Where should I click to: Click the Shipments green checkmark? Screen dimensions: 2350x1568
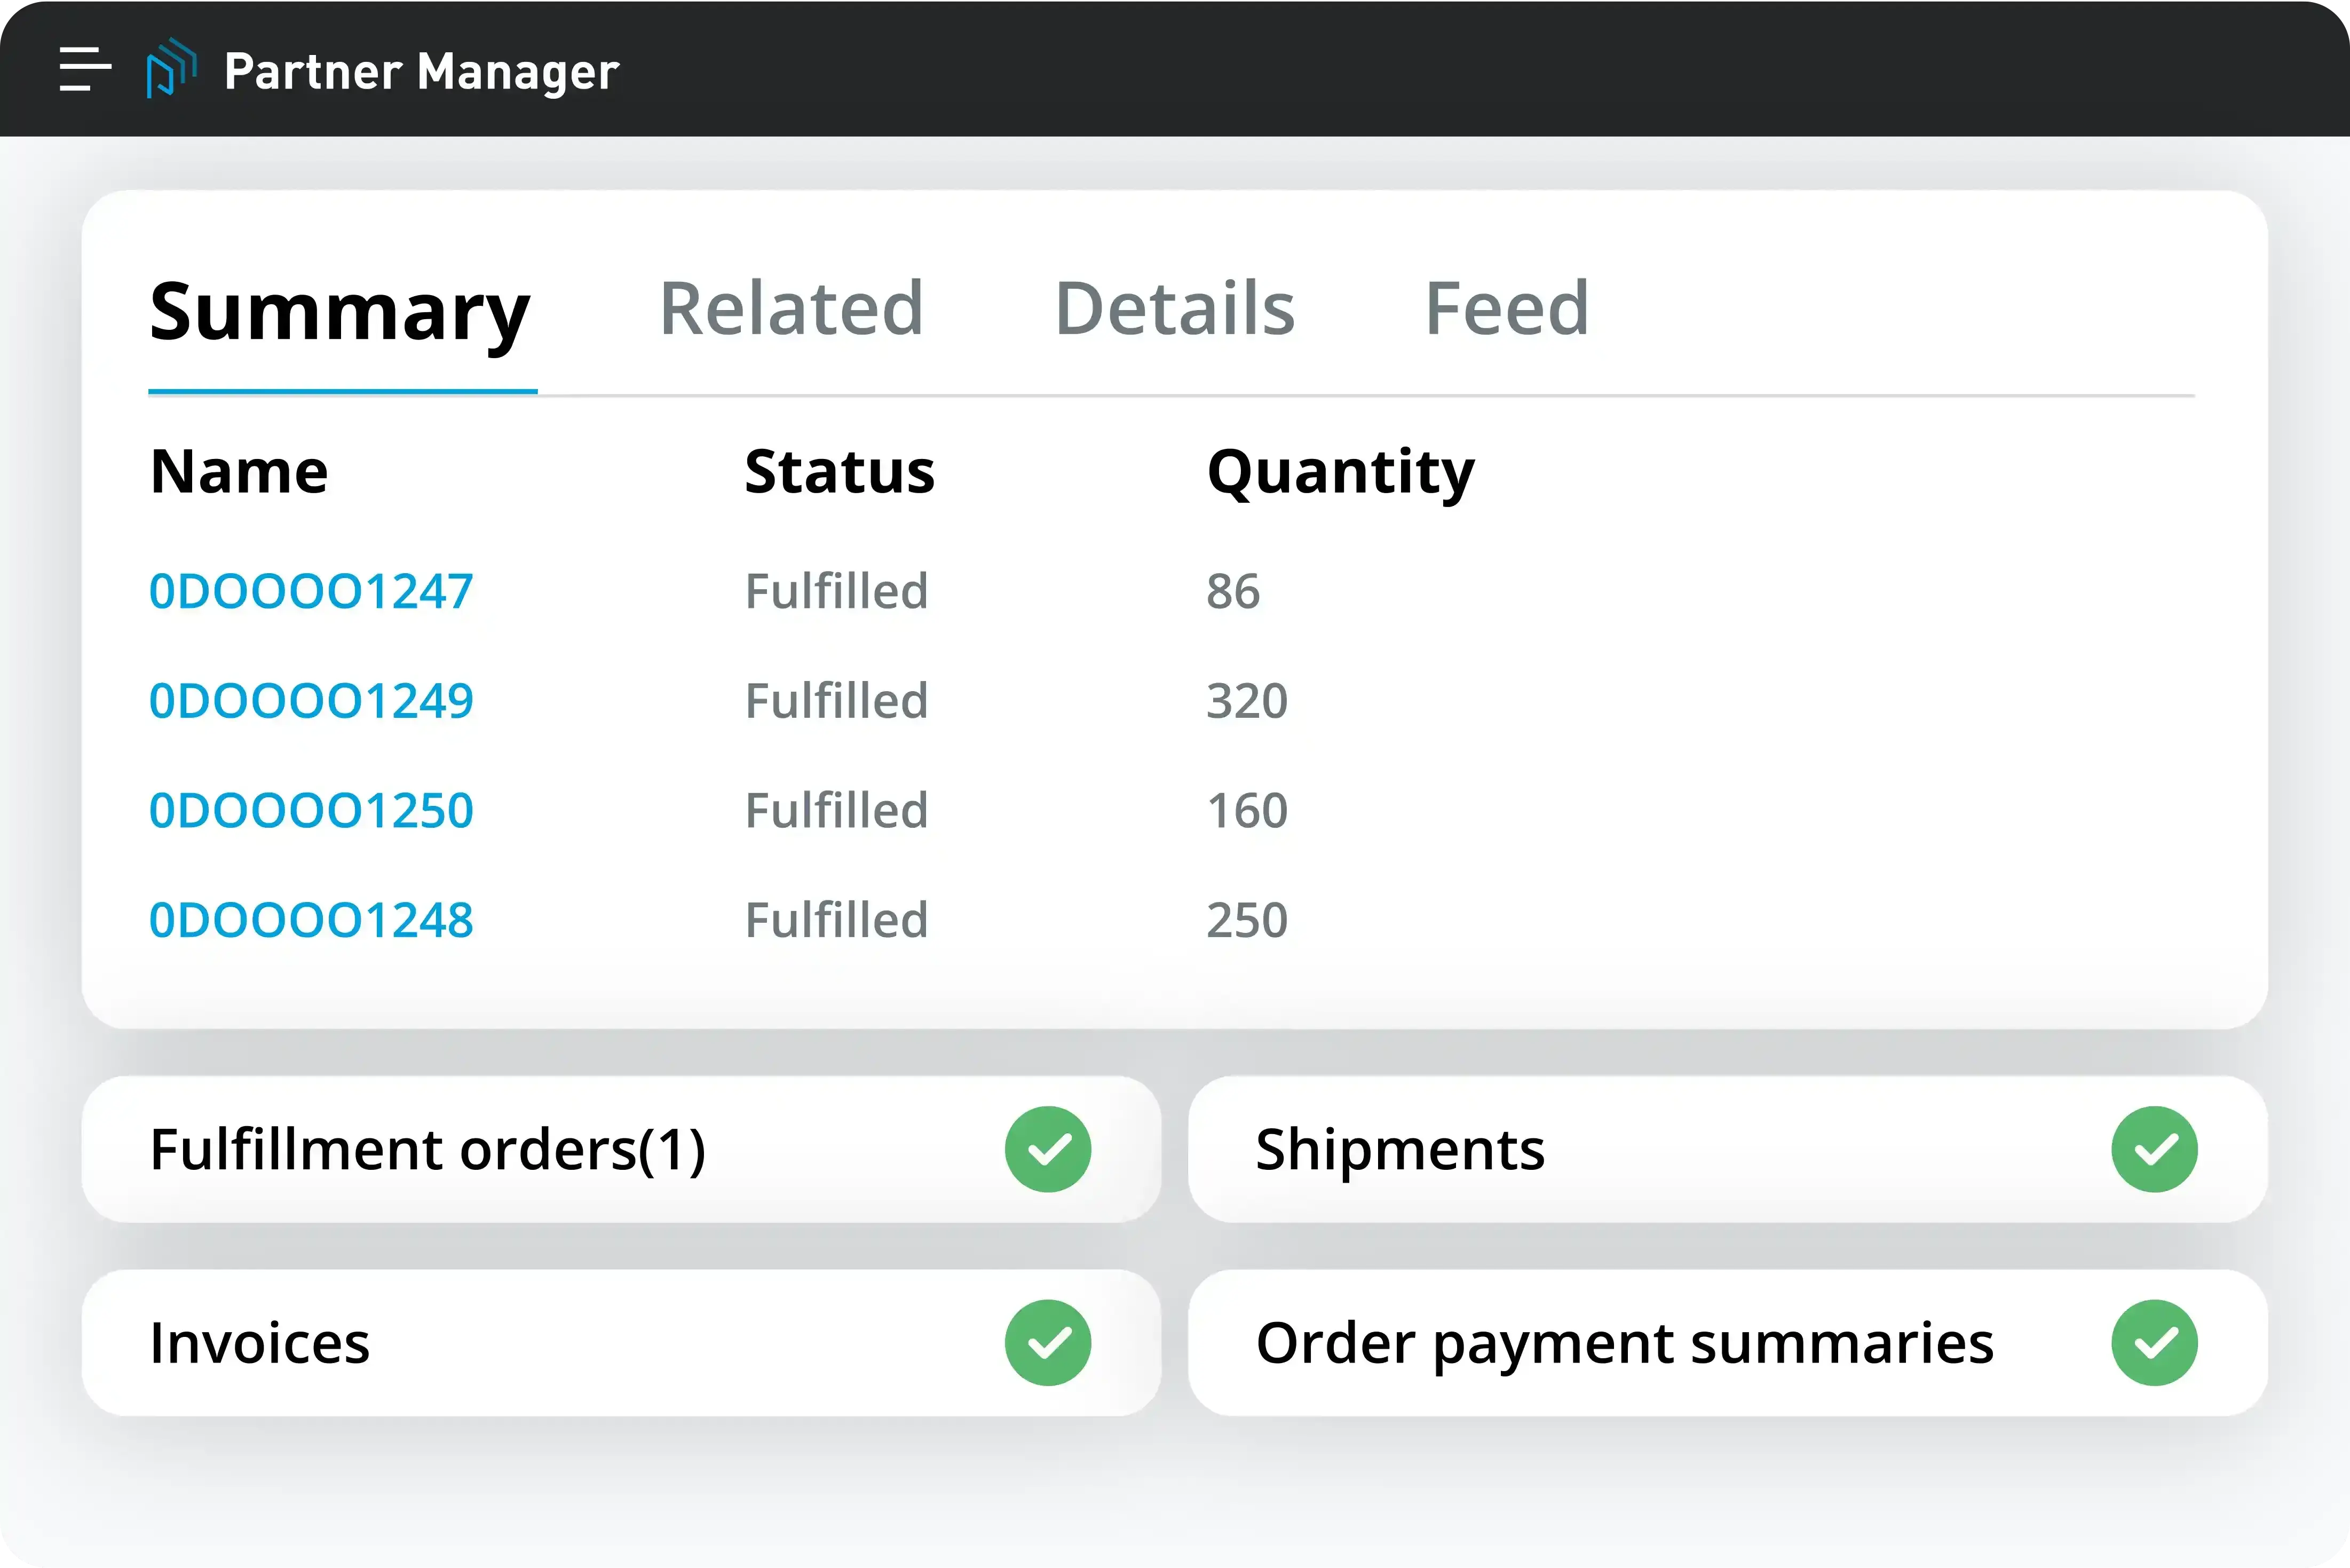coord(2153,1148)
